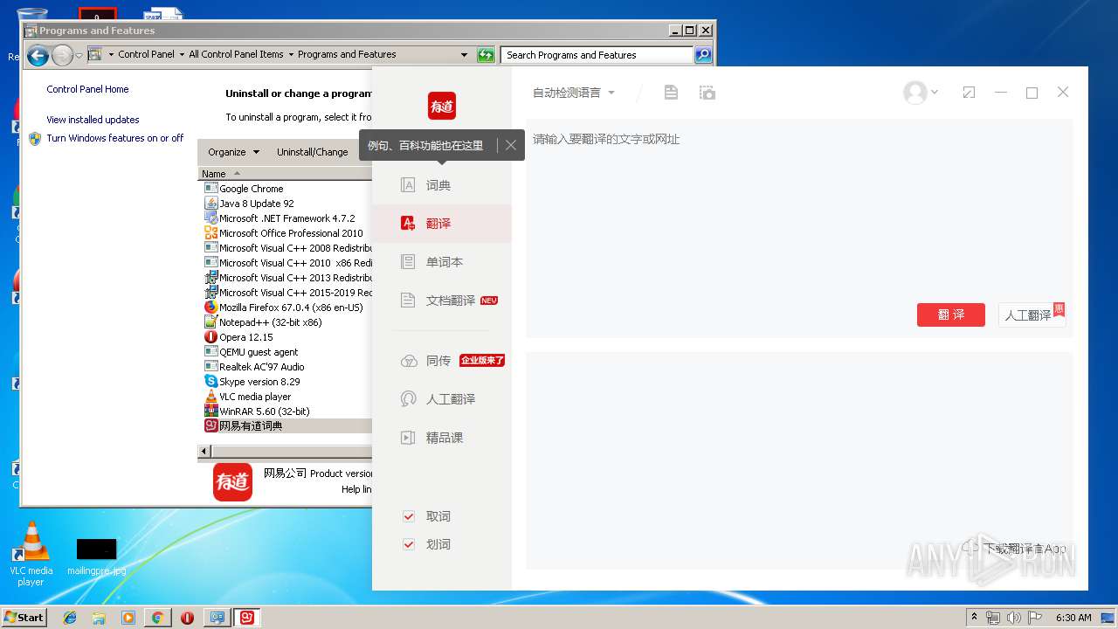The height and width of the screenshot is (629, 1118).
Task: Expand the address bar history dropdown
Action: [x=465, y=55]
